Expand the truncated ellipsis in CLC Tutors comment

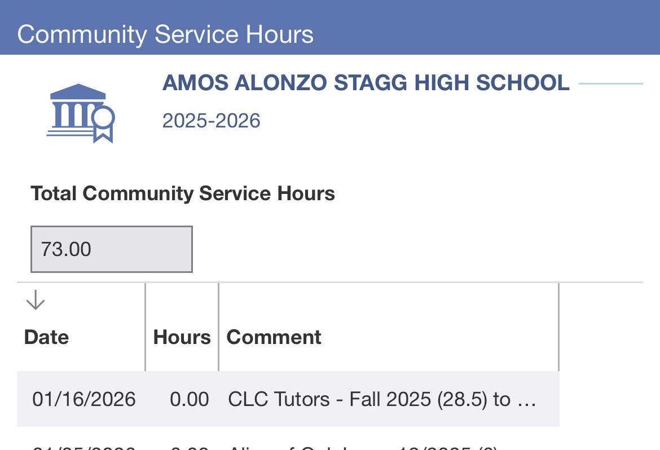click(x=526, y=400)
